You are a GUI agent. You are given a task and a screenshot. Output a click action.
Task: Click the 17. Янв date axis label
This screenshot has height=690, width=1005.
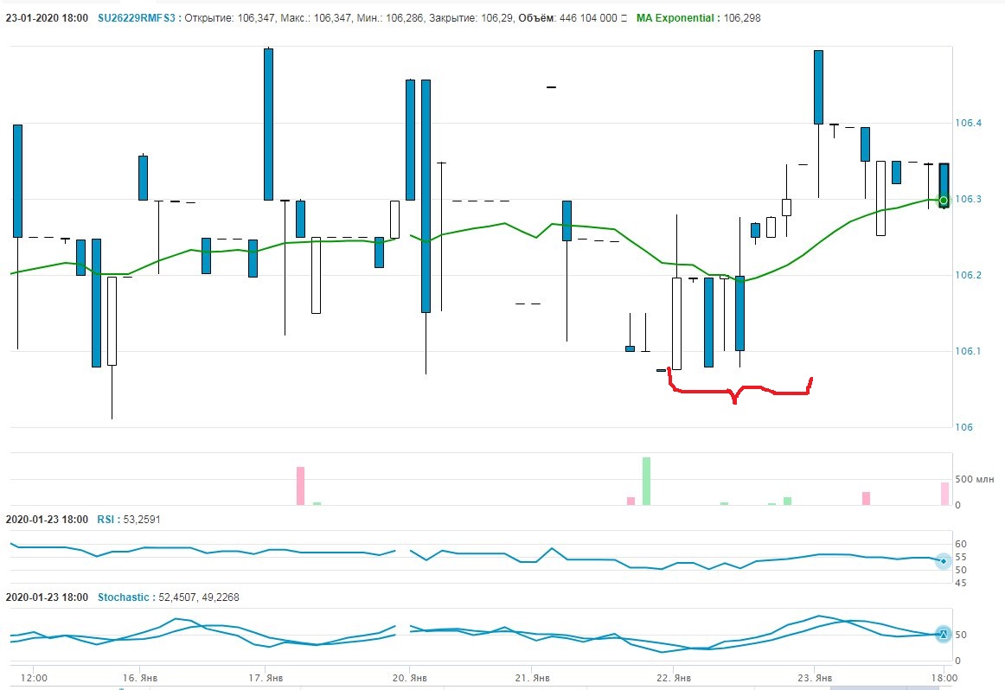click(x=266, y=678)
